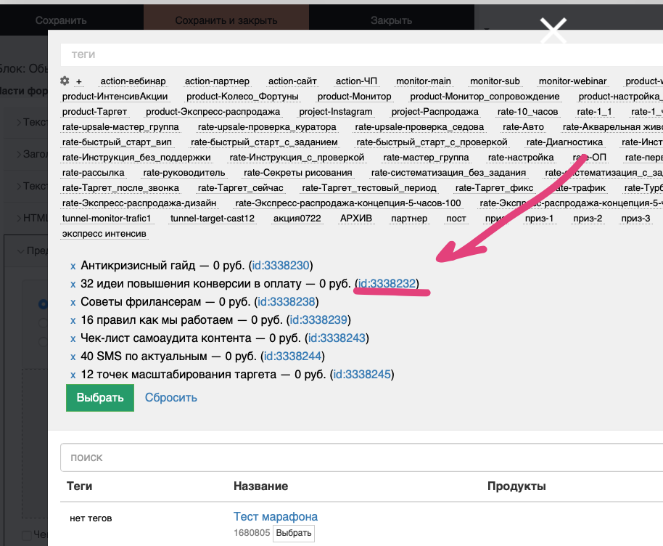663x546 pixels.
Task: Open product link id:3338230
Action: tap(281, 266)
